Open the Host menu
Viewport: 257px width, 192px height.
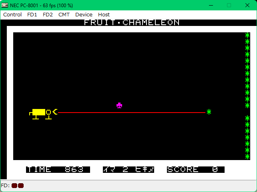click(x=104, y=15)
